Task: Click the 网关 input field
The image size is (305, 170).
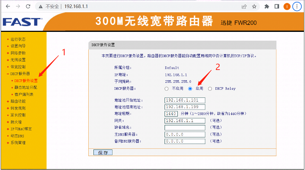Action: click(185, 121)
